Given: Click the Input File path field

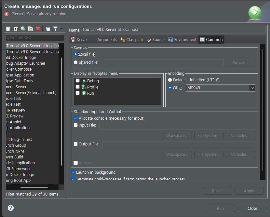Looking at the screenshot, I should pos(177,126).
